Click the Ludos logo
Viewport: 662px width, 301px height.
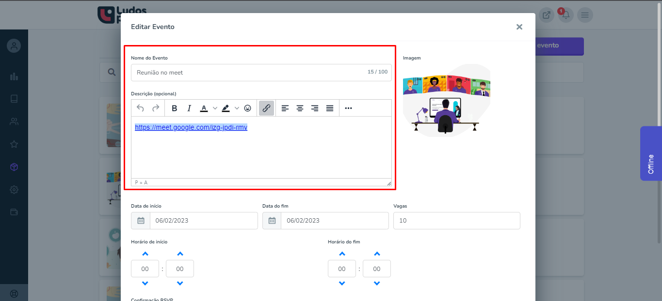[x=122, y=15]
